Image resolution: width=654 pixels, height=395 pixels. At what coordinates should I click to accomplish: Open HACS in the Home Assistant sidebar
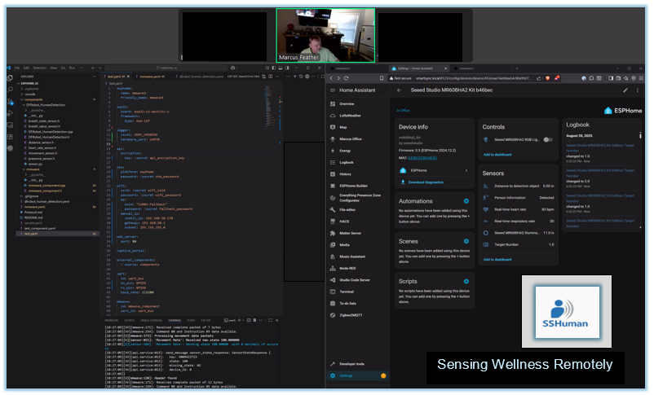[x=357, y=222]
